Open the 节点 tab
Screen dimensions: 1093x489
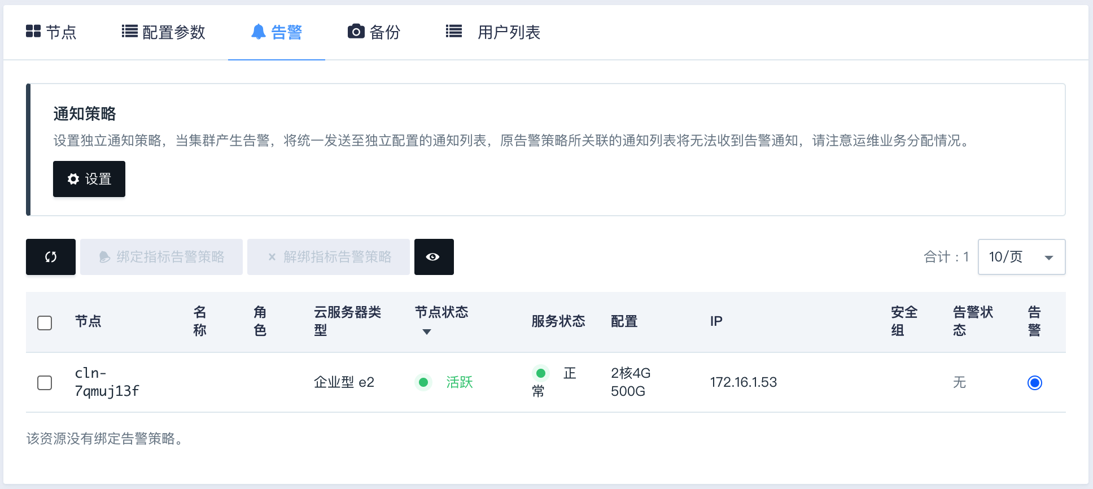[x=51, y=32]
